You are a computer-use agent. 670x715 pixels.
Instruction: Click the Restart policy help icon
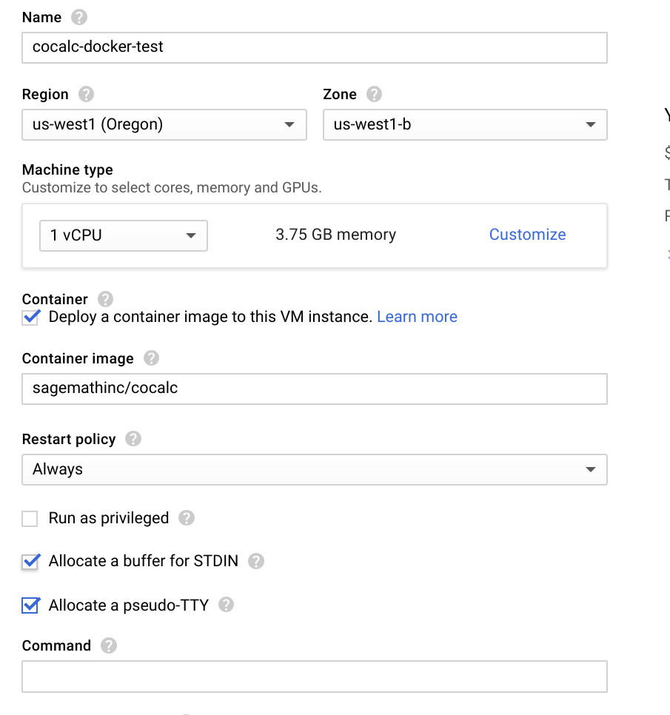(133, 439)
